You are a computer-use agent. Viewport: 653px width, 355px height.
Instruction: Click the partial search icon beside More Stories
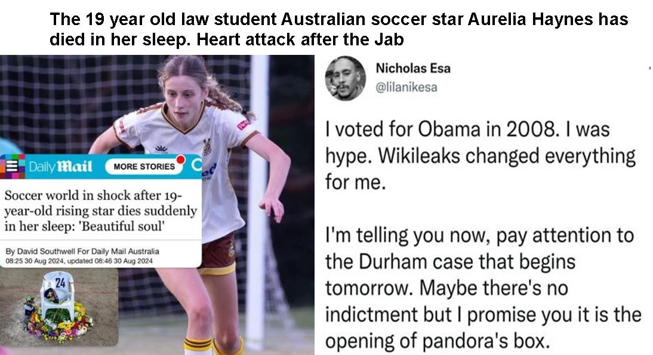pyautogui.click(x=196, y=165)
